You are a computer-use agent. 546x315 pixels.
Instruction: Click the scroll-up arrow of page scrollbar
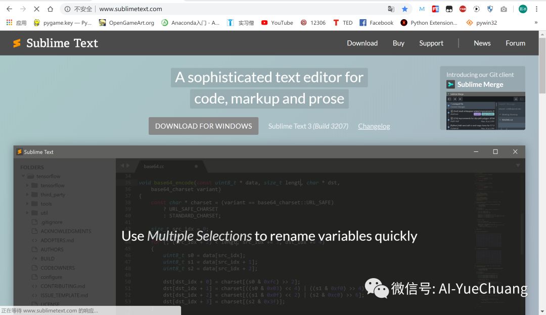coord(542,34)
